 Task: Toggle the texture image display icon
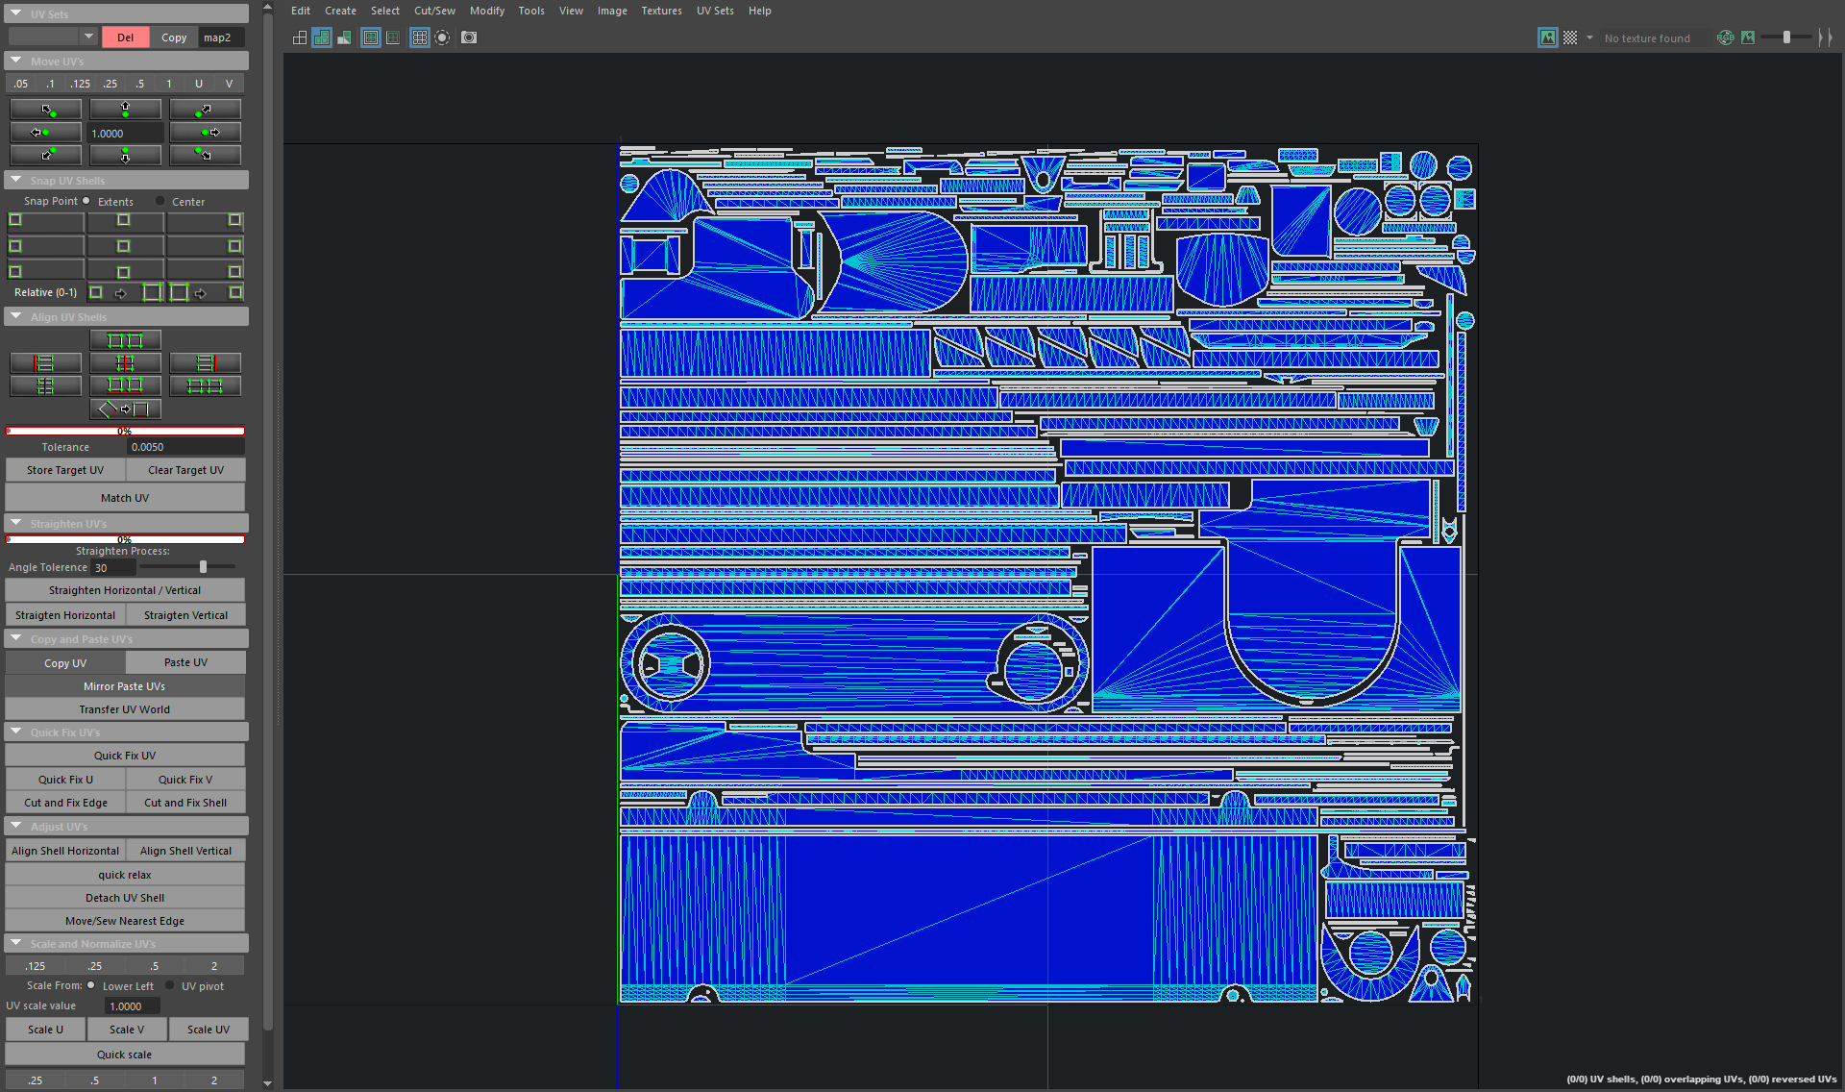point(1547,37)
